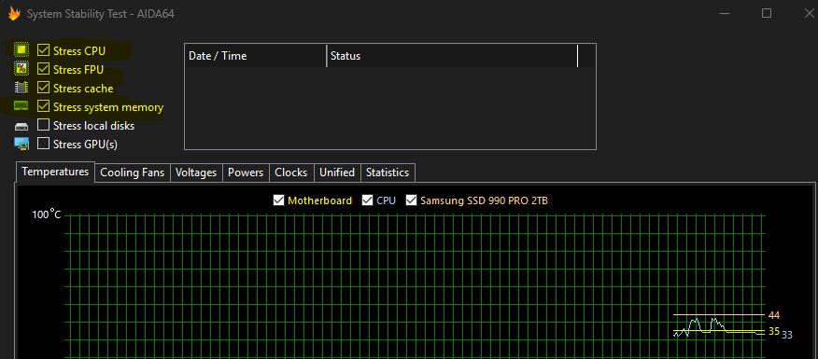Image resolution: width=818 pixels, height=359 pixels.
Task: Select the Temperatures tab
Action: (x=55, y=172)
